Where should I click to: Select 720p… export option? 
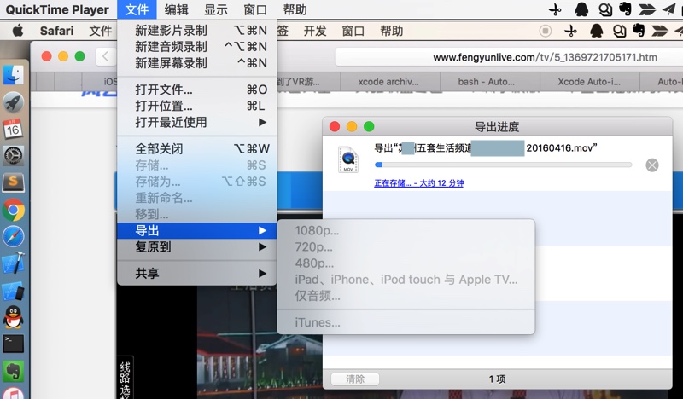coord(406,246)
